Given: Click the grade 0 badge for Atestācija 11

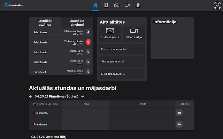Looking at the screenshot, I should click(x=88, y=52).
